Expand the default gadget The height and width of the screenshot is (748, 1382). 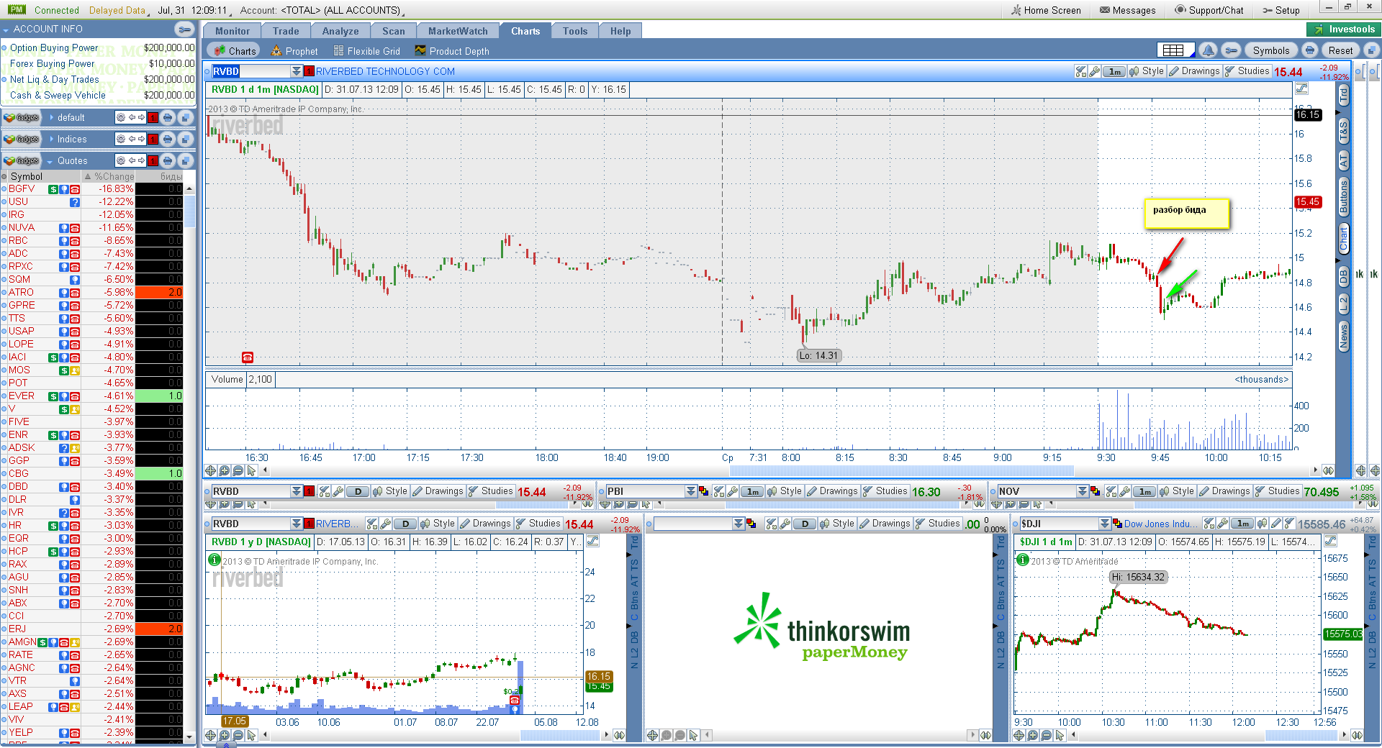click(52, 117)
